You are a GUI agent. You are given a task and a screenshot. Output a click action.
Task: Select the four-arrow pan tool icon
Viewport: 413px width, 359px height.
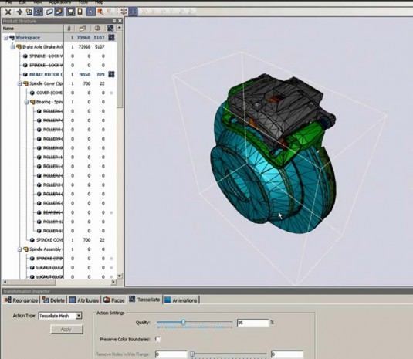pyautogui.click(x=19, y=12)
